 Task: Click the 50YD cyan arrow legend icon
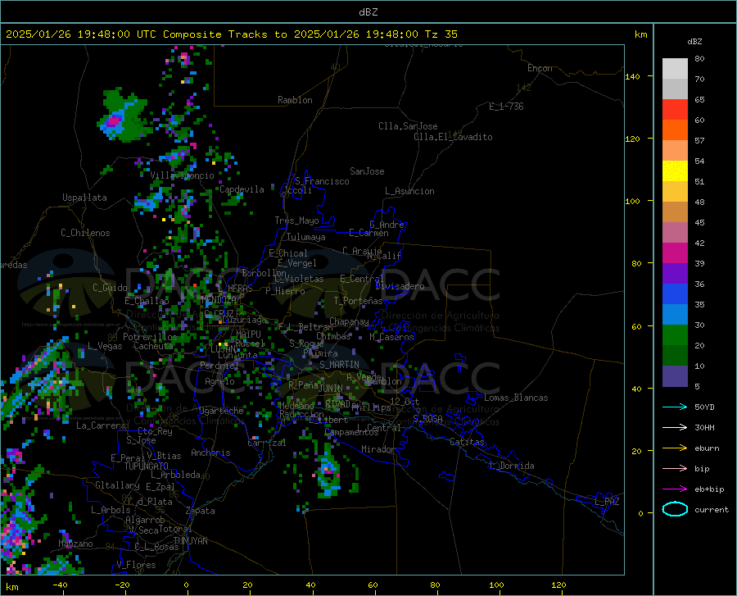675,407
